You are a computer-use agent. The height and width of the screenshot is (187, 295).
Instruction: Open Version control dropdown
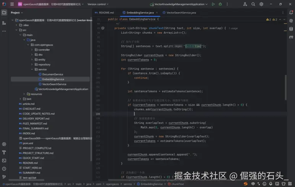(x=98, y=4)
